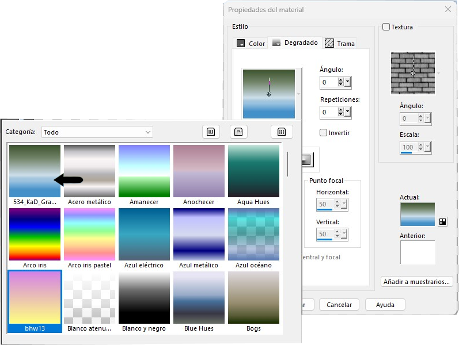
Task: Open the Horizontal focal point dropdown
Action: point(344,204)
